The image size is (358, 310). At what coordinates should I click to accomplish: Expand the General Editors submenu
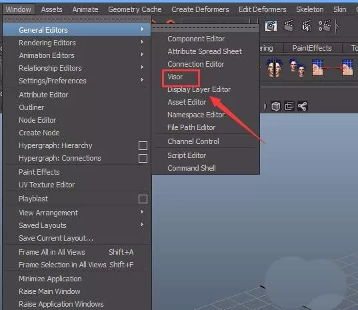click(x=77, y=30)
